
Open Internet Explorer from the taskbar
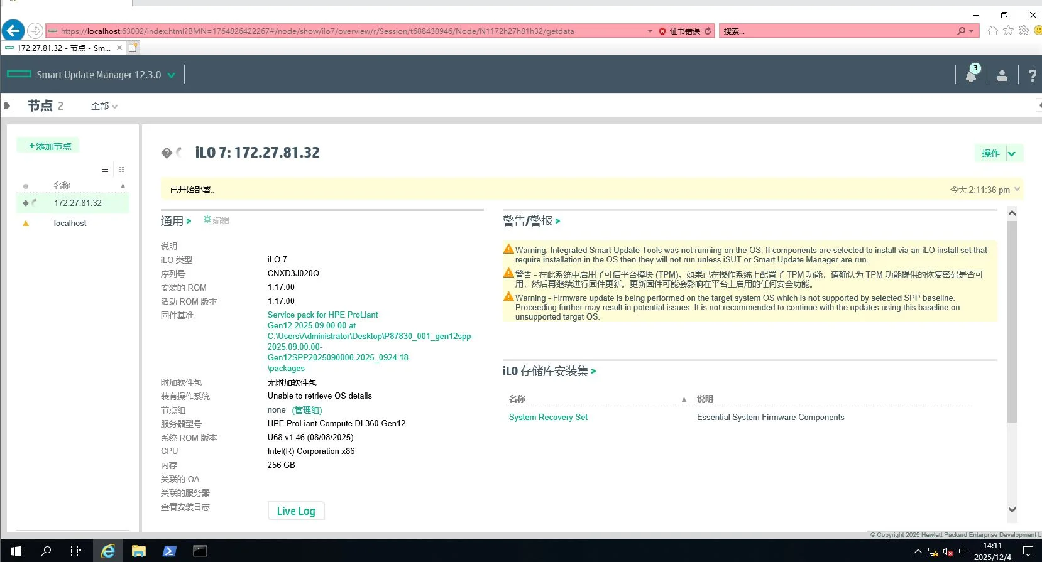click(x=108, y=551)
